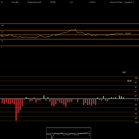The height and width of the screenshot is (139, 139).
Task: Click the MR axis label -100
Action: [x=136, y=123]
